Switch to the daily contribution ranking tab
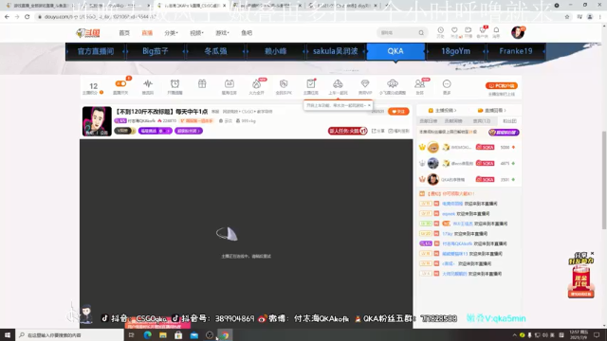The image size is (607, 341). [x=428, y=121]
